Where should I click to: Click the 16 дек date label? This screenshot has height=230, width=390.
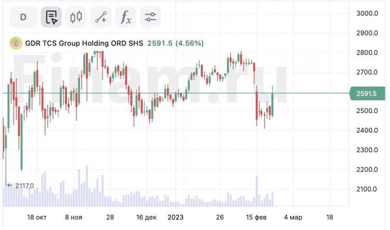(146, 218)
